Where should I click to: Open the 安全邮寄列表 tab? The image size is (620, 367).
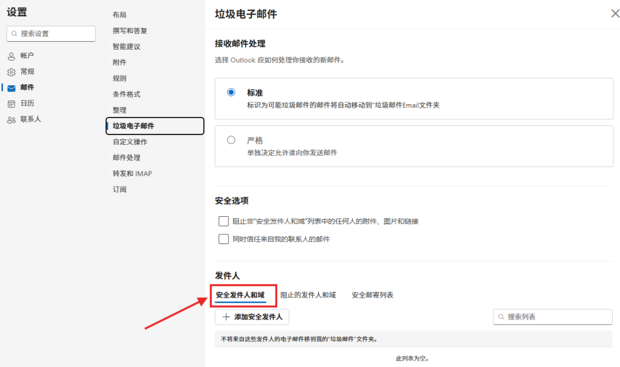point(372,295)
